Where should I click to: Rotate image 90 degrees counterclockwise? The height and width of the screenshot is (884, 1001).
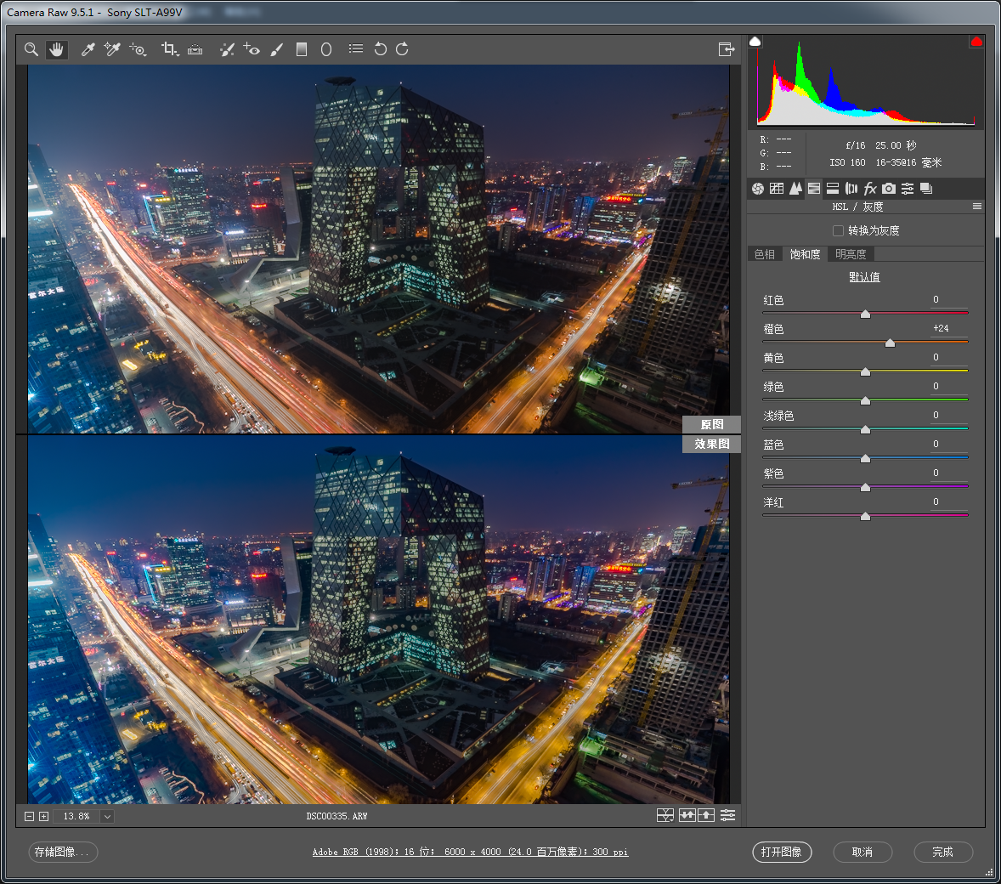[380, 49]
